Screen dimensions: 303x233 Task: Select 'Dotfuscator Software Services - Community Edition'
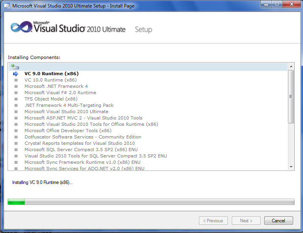pos(83,137)
